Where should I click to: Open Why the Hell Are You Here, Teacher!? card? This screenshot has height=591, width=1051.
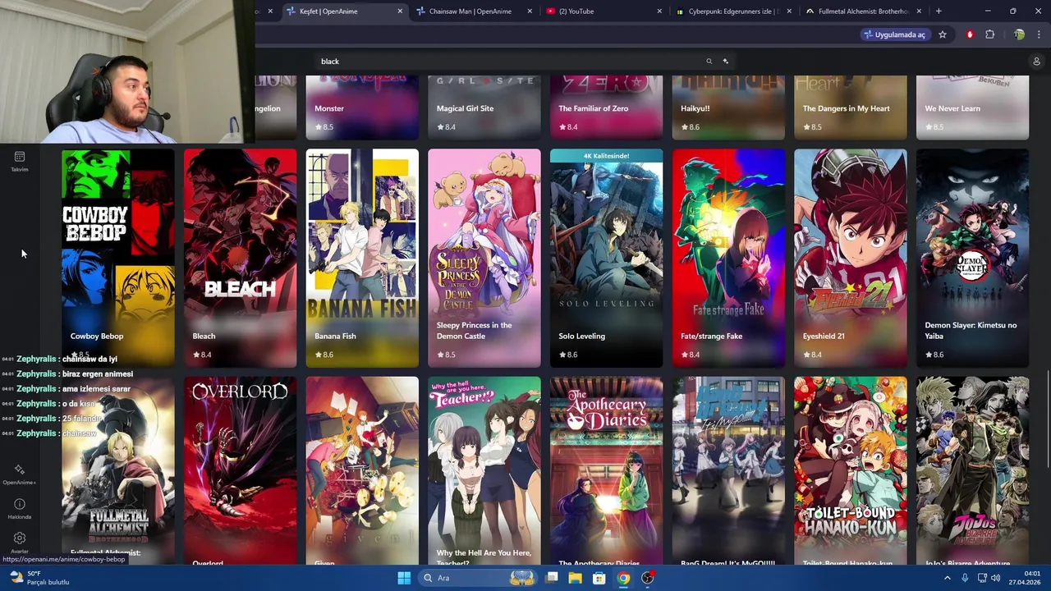click(x=484, y=471)
